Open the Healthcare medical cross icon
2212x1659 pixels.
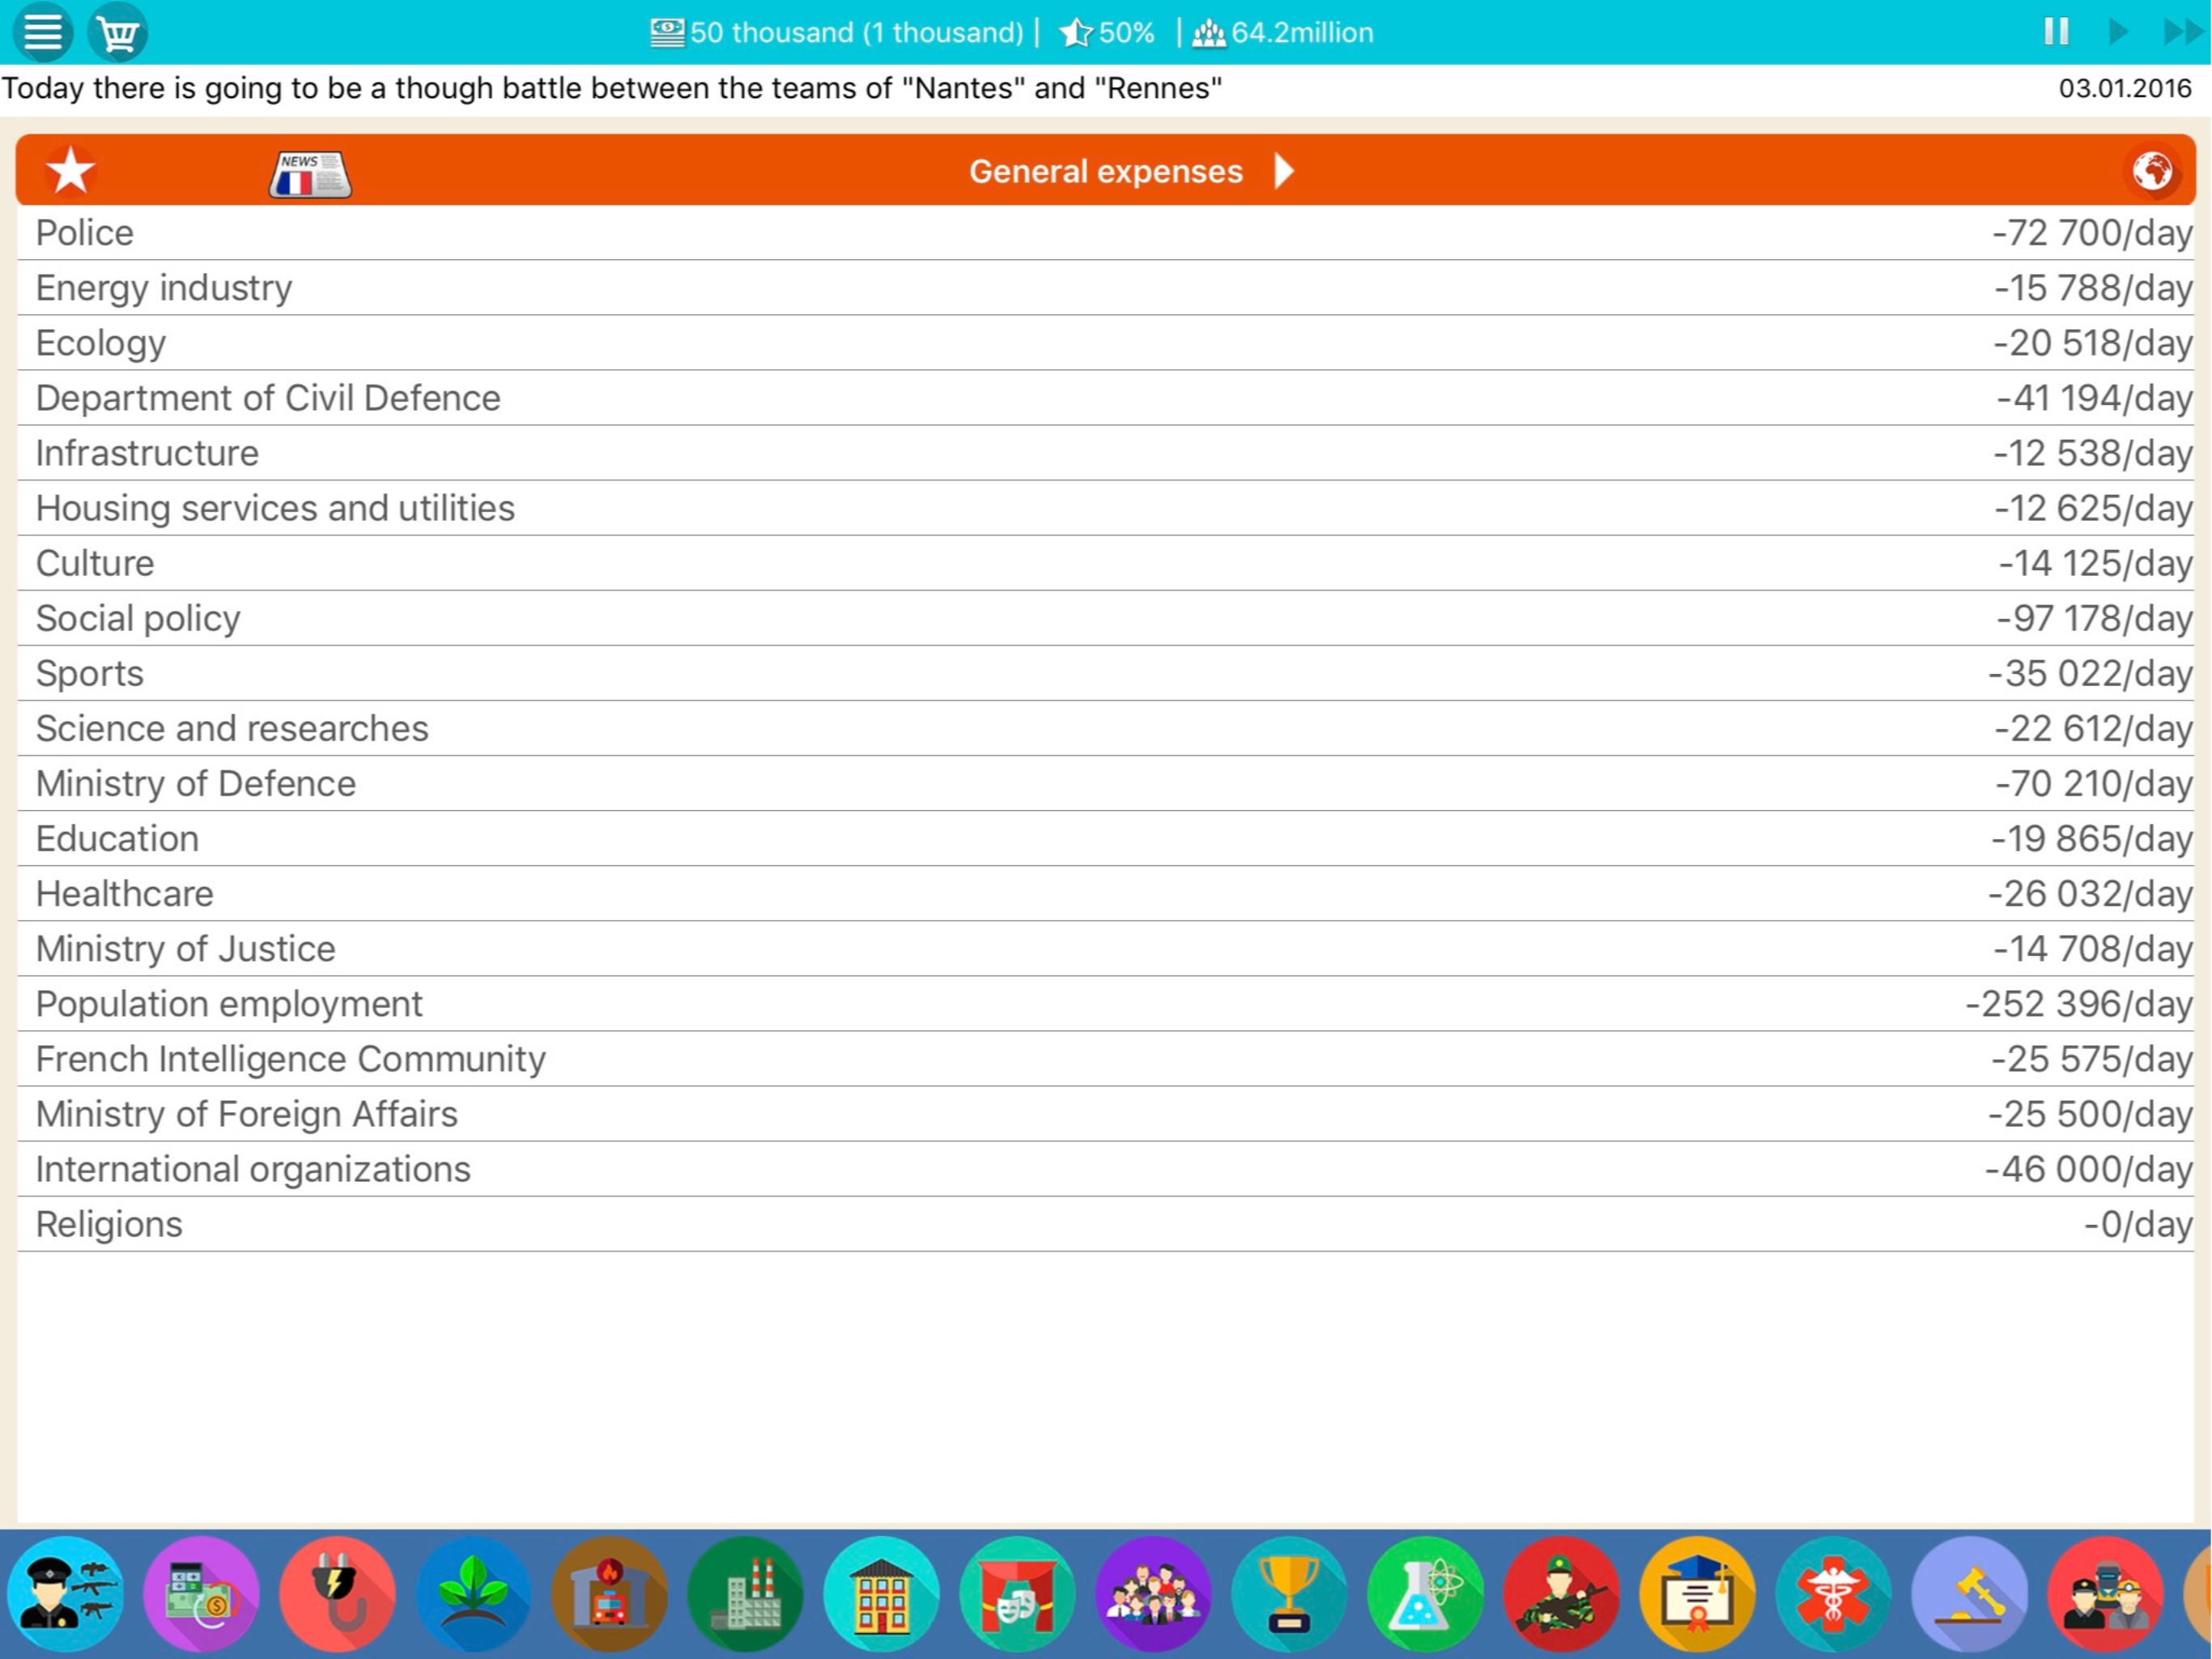click(x=1834, y=1593)
